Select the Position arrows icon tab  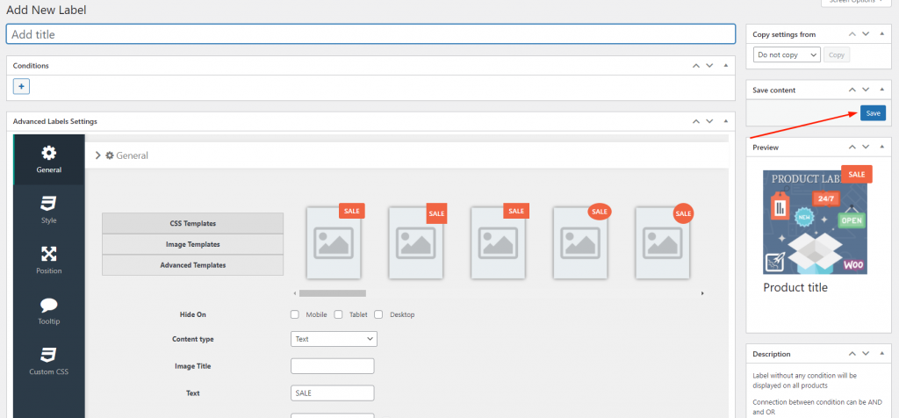click(49, 260)
